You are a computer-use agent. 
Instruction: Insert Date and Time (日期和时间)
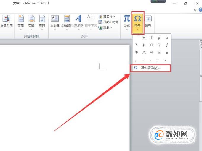coord(108,22)
